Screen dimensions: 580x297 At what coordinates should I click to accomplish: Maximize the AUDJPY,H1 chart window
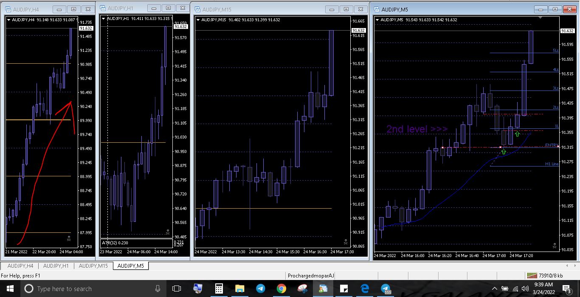point(169,8)
